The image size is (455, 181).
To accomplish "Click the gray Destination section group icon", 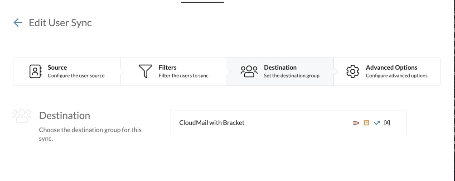I will [22, 116].
